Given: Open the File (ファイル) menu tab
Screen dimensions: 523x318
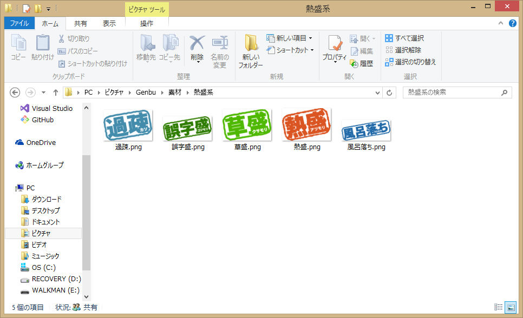Looking at the screenshot, I should point(19,23).
